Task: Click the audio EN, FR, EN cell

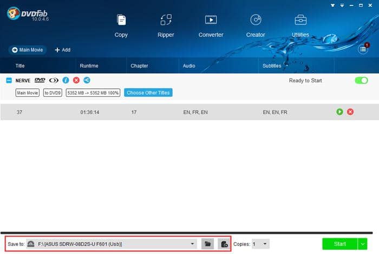Action: [195, 112]
